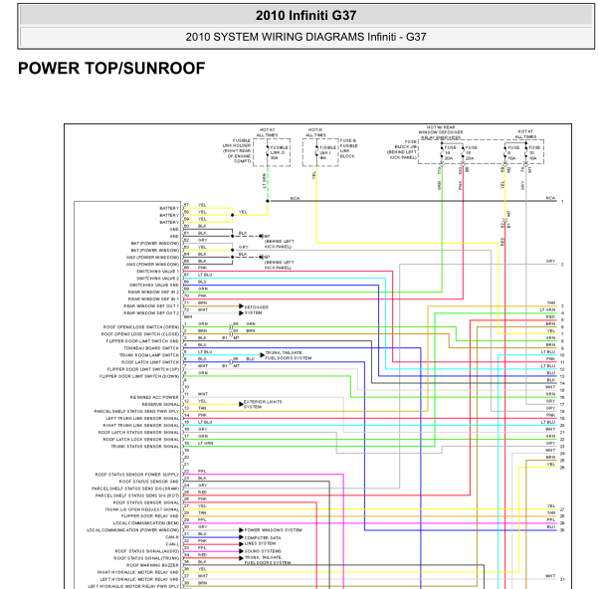Click the 'REAR WINDOW DEF IN 2' label
Viewport: 599px width, 589px height.
point(153,292)
